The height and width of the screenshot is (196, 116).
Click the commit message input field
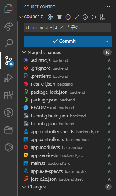68,27
